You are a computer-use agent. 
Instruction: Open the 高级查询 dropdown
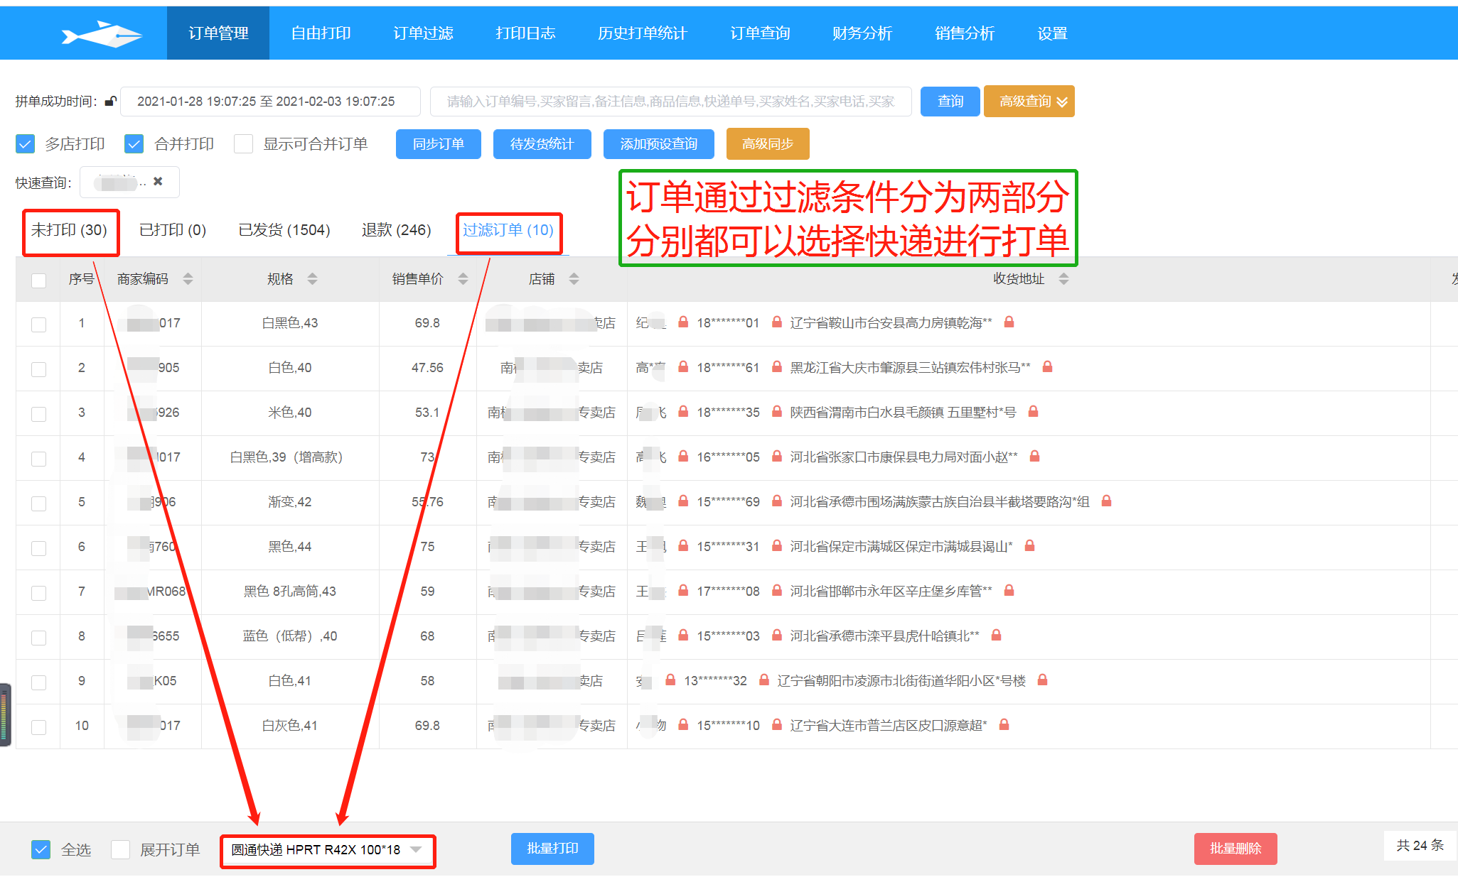(x=1029, y=101)
